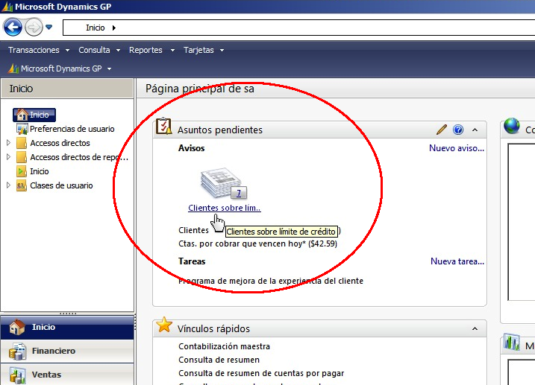
Task: Switch to Inicio navigation pane button
Action: pos(67,327)
